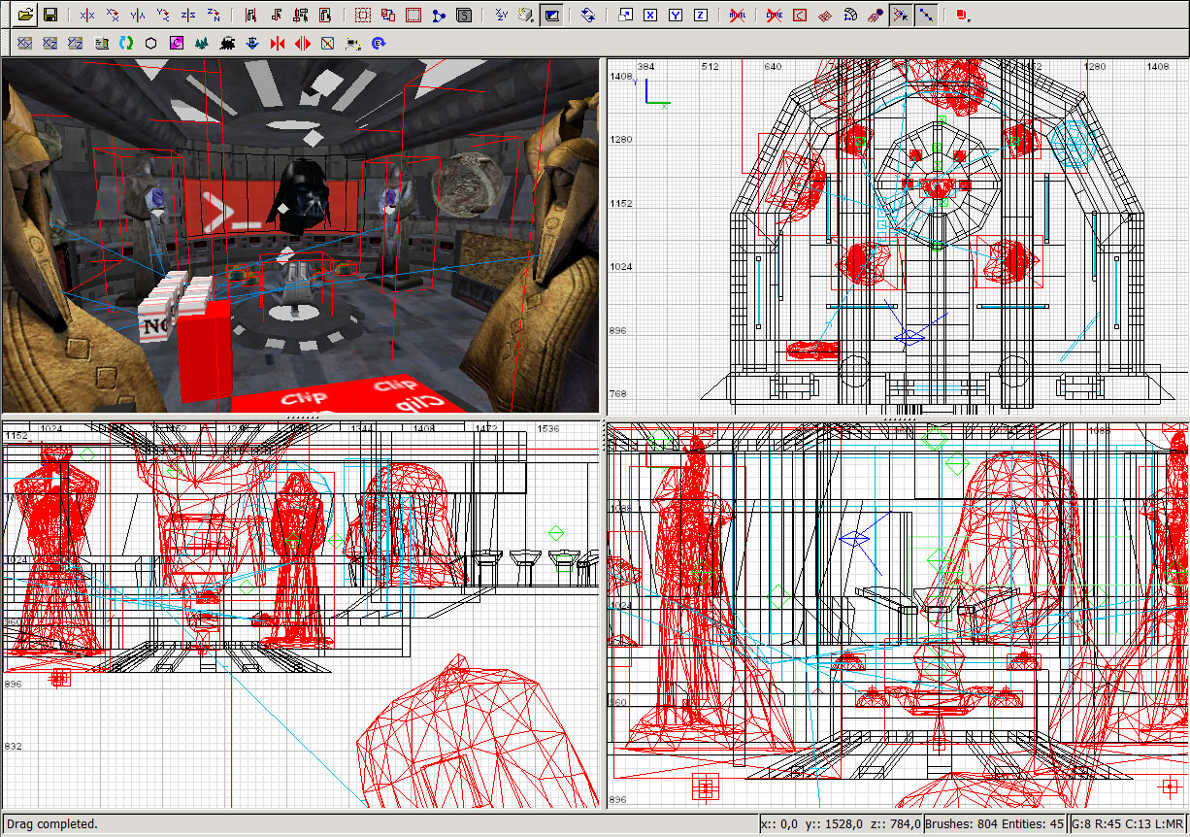
Task: Click the patch cap icon
Action: pyautogui.click(x=850, y=15)
